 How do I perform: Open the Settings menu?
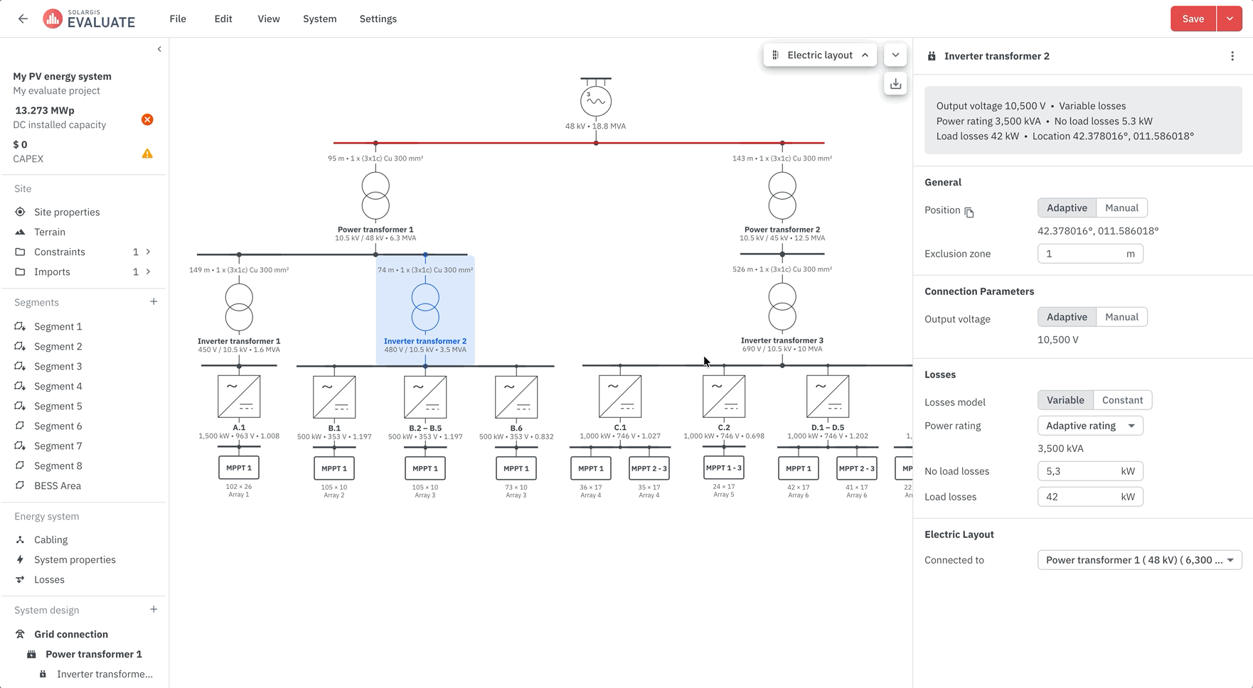(x=378, y=19)
